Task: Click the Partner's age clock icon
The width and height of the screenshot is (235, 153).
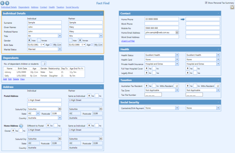Action: 92,45
